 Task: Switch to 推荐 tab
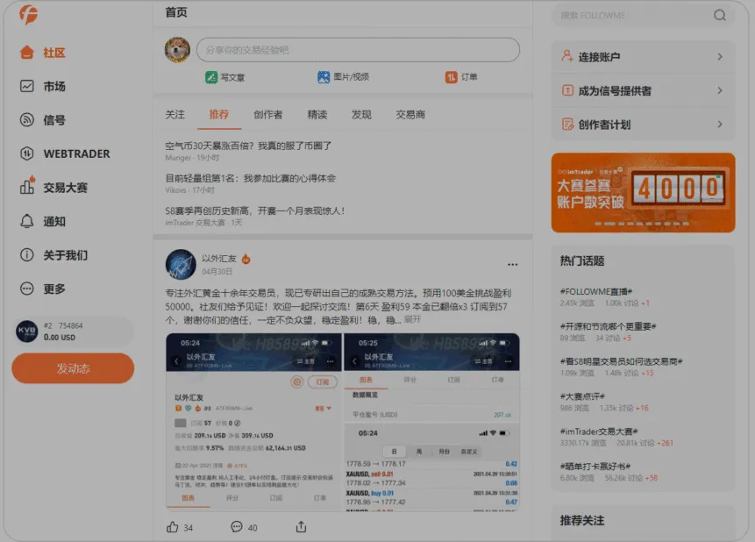pos(219,115)
